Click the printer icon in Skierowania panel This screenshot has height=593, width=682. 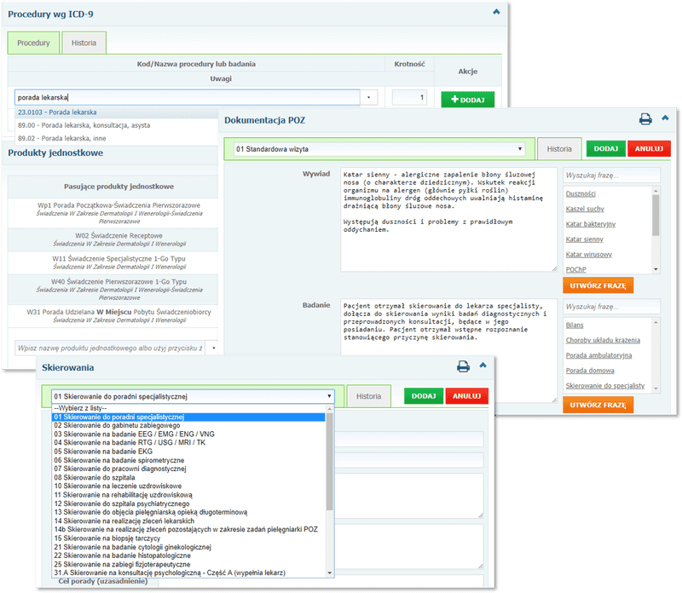463,367
